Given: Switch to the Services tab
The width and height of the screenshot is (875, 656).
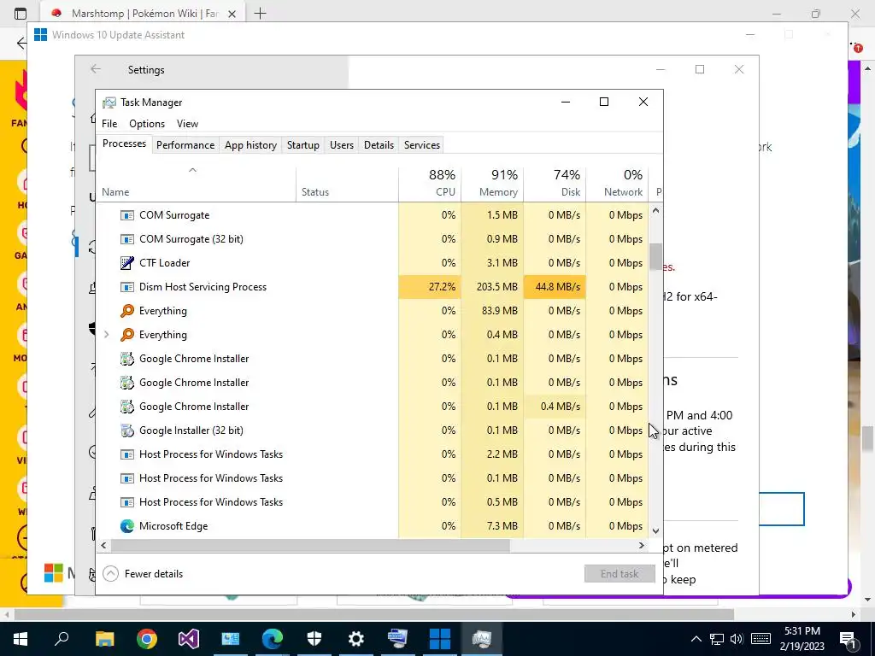Looking at the screenshot, I should pyautogui.click(x=422, y=145).
